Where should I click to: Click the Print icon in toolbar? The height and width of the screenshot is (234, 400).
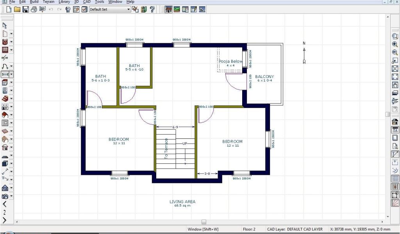34,9
